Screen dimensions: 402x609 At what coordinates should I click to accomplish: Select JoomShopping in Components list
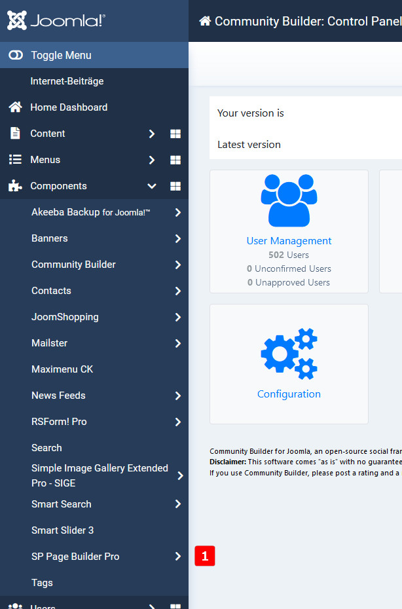(x=65, y=317)
